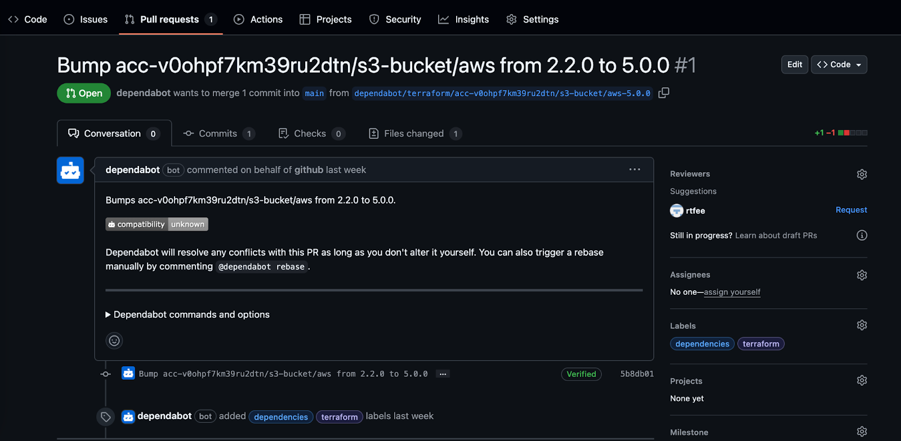Go to the Actions tab
This screenshot has width=901, height=441.
(258, 19)
